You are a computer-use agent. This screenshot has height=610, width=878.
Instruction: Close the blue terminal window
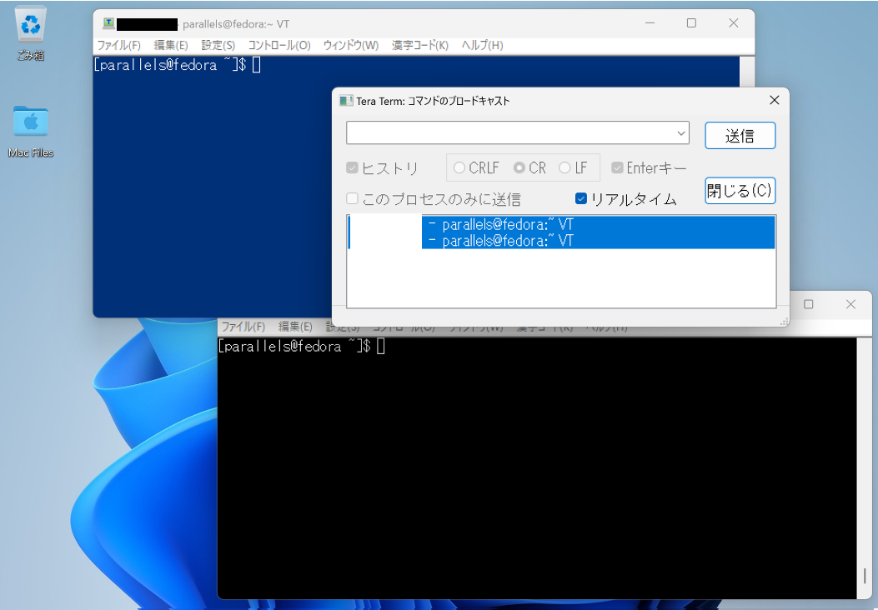pos(734,23)
